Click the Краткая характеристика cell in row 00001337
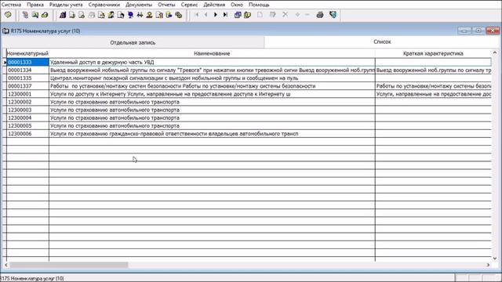The height and width of the screenshot is (282, 502). pos(433,86)
